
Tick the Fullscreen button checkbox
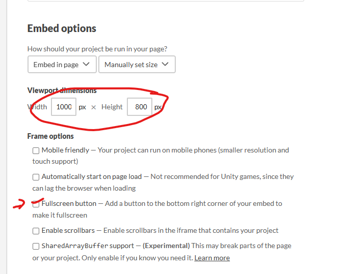pos(36,204)
